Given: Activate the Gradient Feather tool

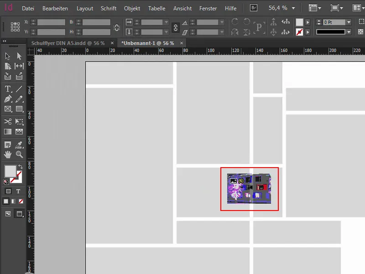Looking at the screenshot, I should 19,132.
